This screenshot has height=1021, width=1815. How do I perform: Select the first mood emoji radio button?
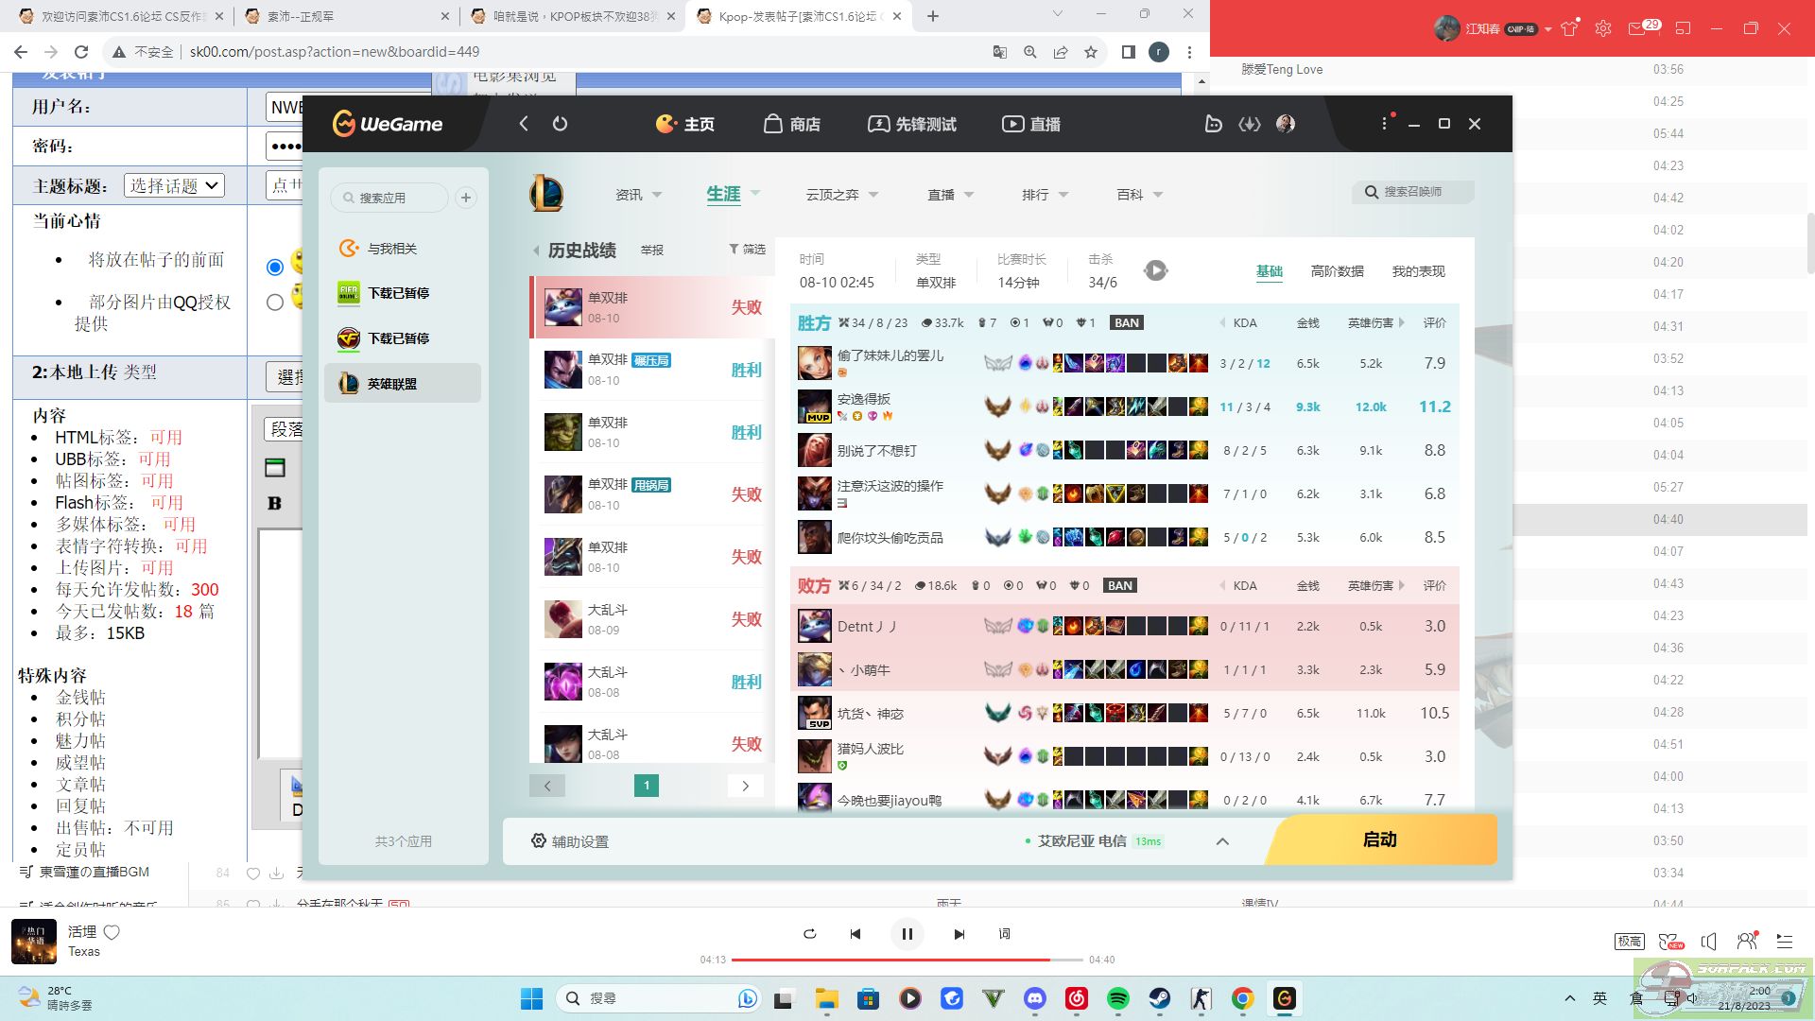pyautogui.click(x=275, y=267)
